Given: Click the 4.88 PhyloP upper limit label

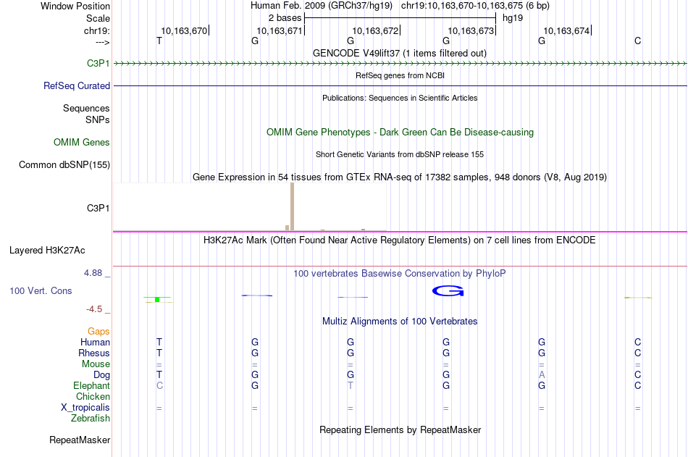Looking at the screenshot, I should [x=93, y=273].
